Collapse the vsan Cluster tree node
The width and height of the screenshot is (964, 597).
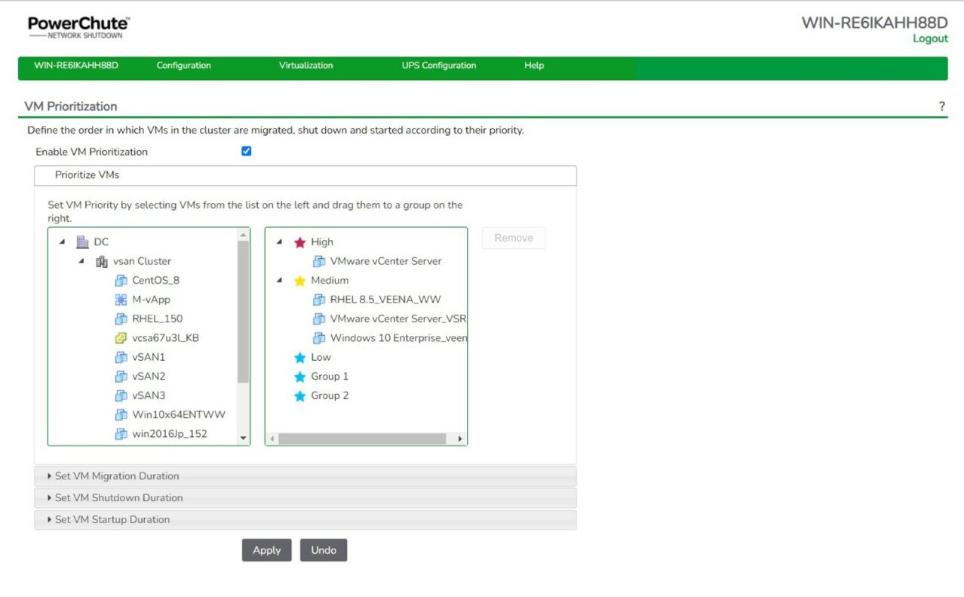coord(81,261)
